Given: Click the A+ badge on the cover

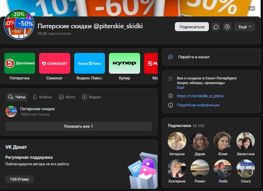Looking at the screenshot, I should coord(252,8).
